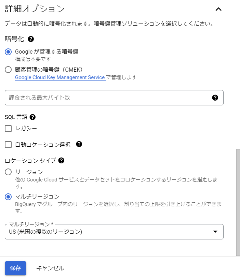
Task: Open the マルチリージョン dropdown
Action: coord(115,232)
